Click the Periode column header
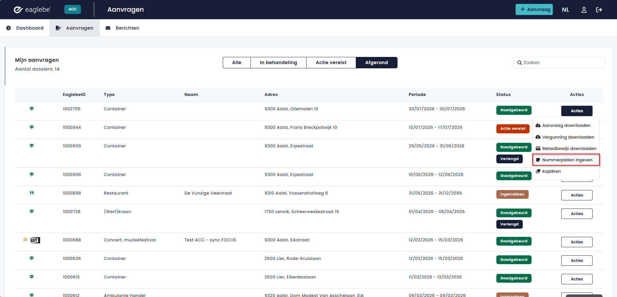Screen dimensions: 617x297 click(417, 95)
